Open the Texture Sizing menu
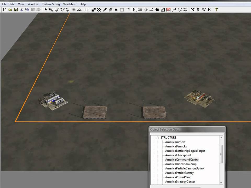This screenshot has height=188, width=251. point(51,4)
